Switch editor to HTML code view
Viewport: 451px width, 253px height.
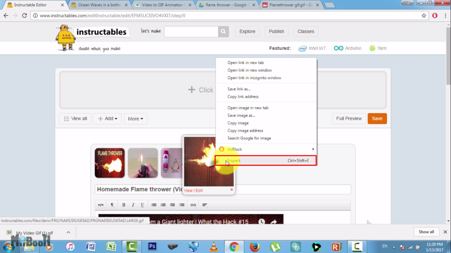pyautogui.click(x=101, y=205)
